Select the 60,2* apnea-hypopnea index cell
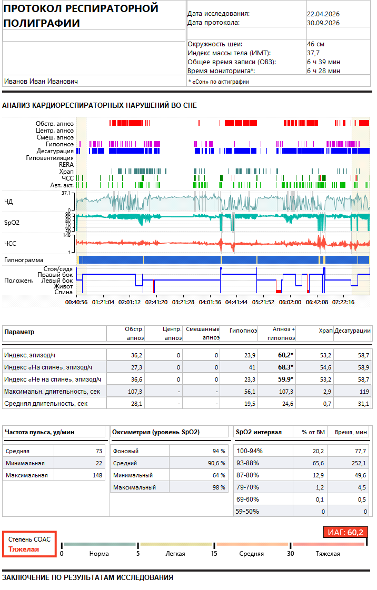Screen dimensions: 377x590 (x=285, y=355)
